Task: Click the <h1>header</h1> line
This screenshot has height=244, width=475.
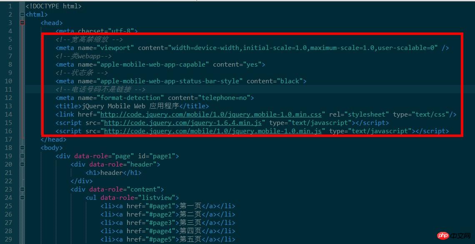Action: pos(114,173)
